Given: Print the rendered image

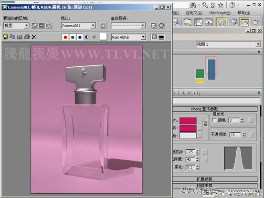Looking at the screenshot, I should pyautogui.click(x=27, y=37).
